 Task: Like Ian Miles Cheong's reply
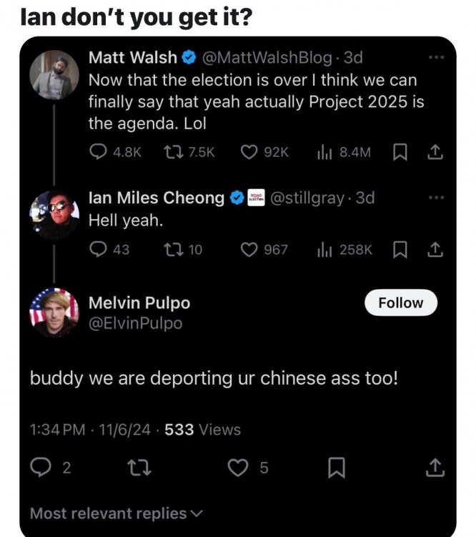[x=249, y=248]
